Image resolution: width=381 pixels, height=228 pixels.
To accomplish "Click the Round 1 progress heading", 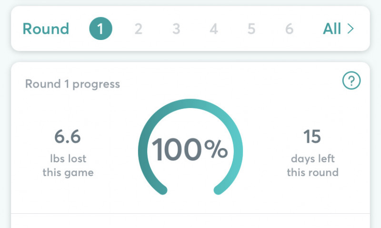I will coord(72,84).
